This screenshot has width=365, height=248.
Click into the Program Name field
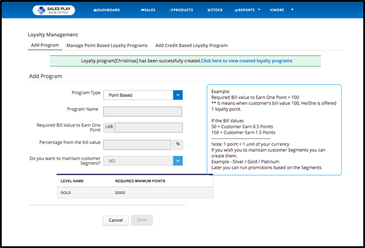(143, 112)
